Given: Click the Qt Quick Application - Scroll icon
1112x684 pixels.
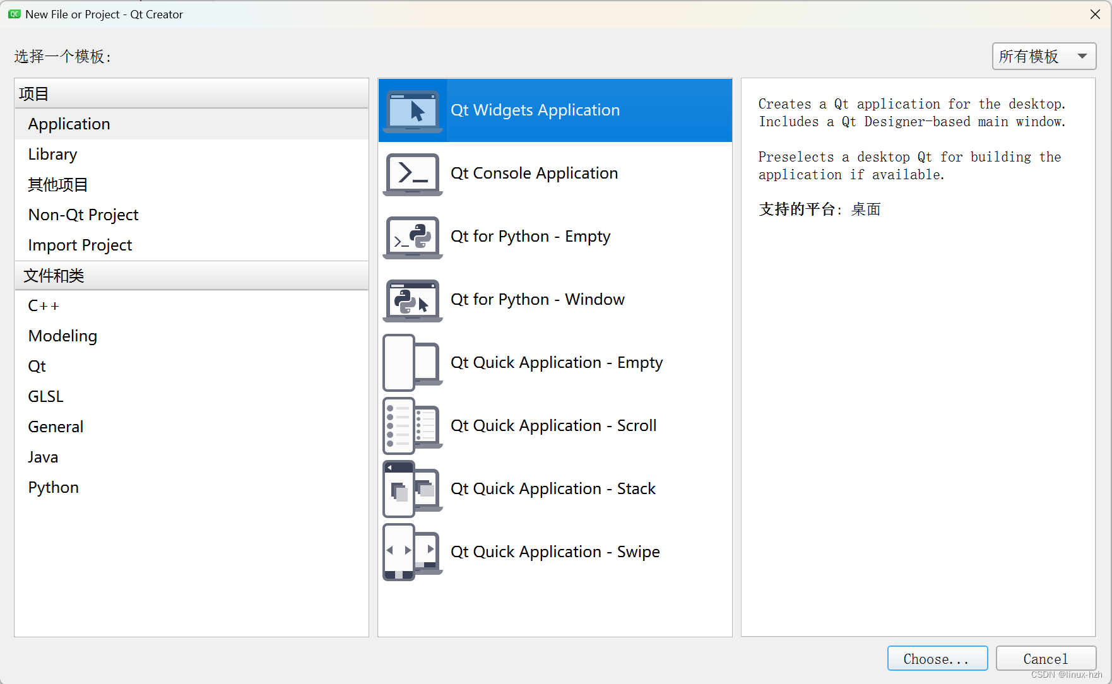Looking at the screenshot, I should [x=413, y=426].
